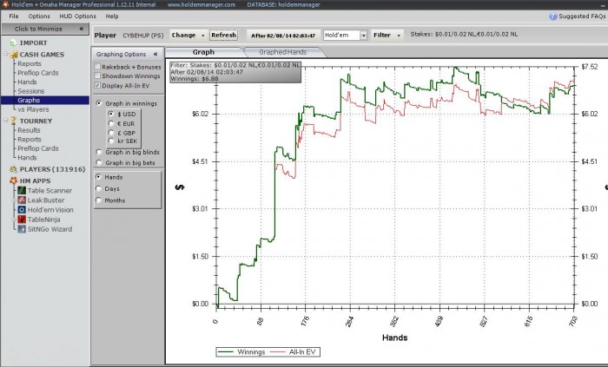Click the Suggested FAQs help icon
The width and height of the screenshot is (608, 367).
[x=553, y=16]
